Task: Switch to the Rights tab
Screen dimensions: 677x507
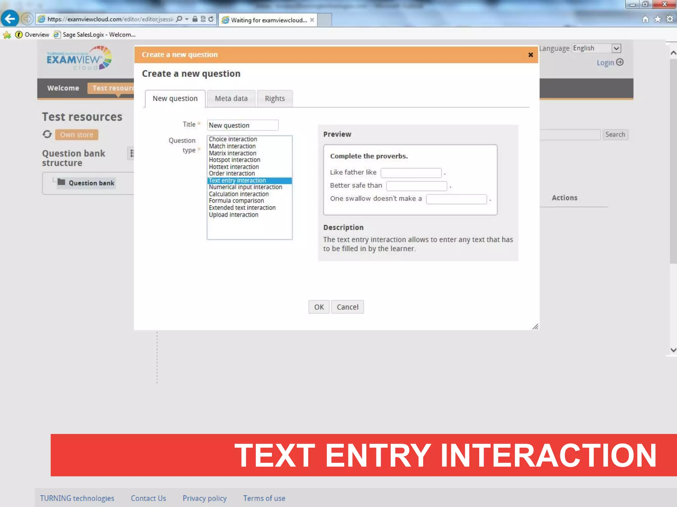Action: pyautogui.click(x=275, y=98)
